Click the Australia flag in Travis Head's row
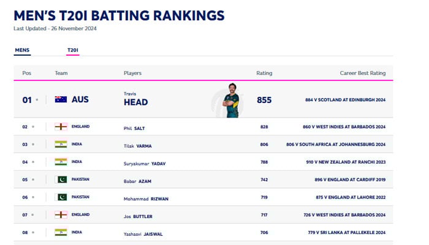The height and width of the screenshot is (245, 429). point(61,99)
